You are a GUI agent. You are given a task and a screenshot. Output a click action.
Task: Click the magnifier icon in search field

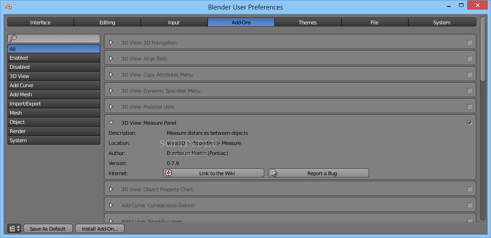13,38
